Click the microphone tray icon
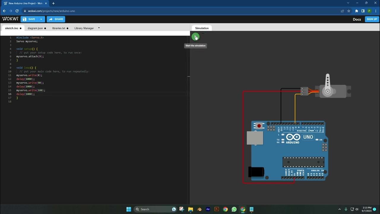 [x=346, y=209]
